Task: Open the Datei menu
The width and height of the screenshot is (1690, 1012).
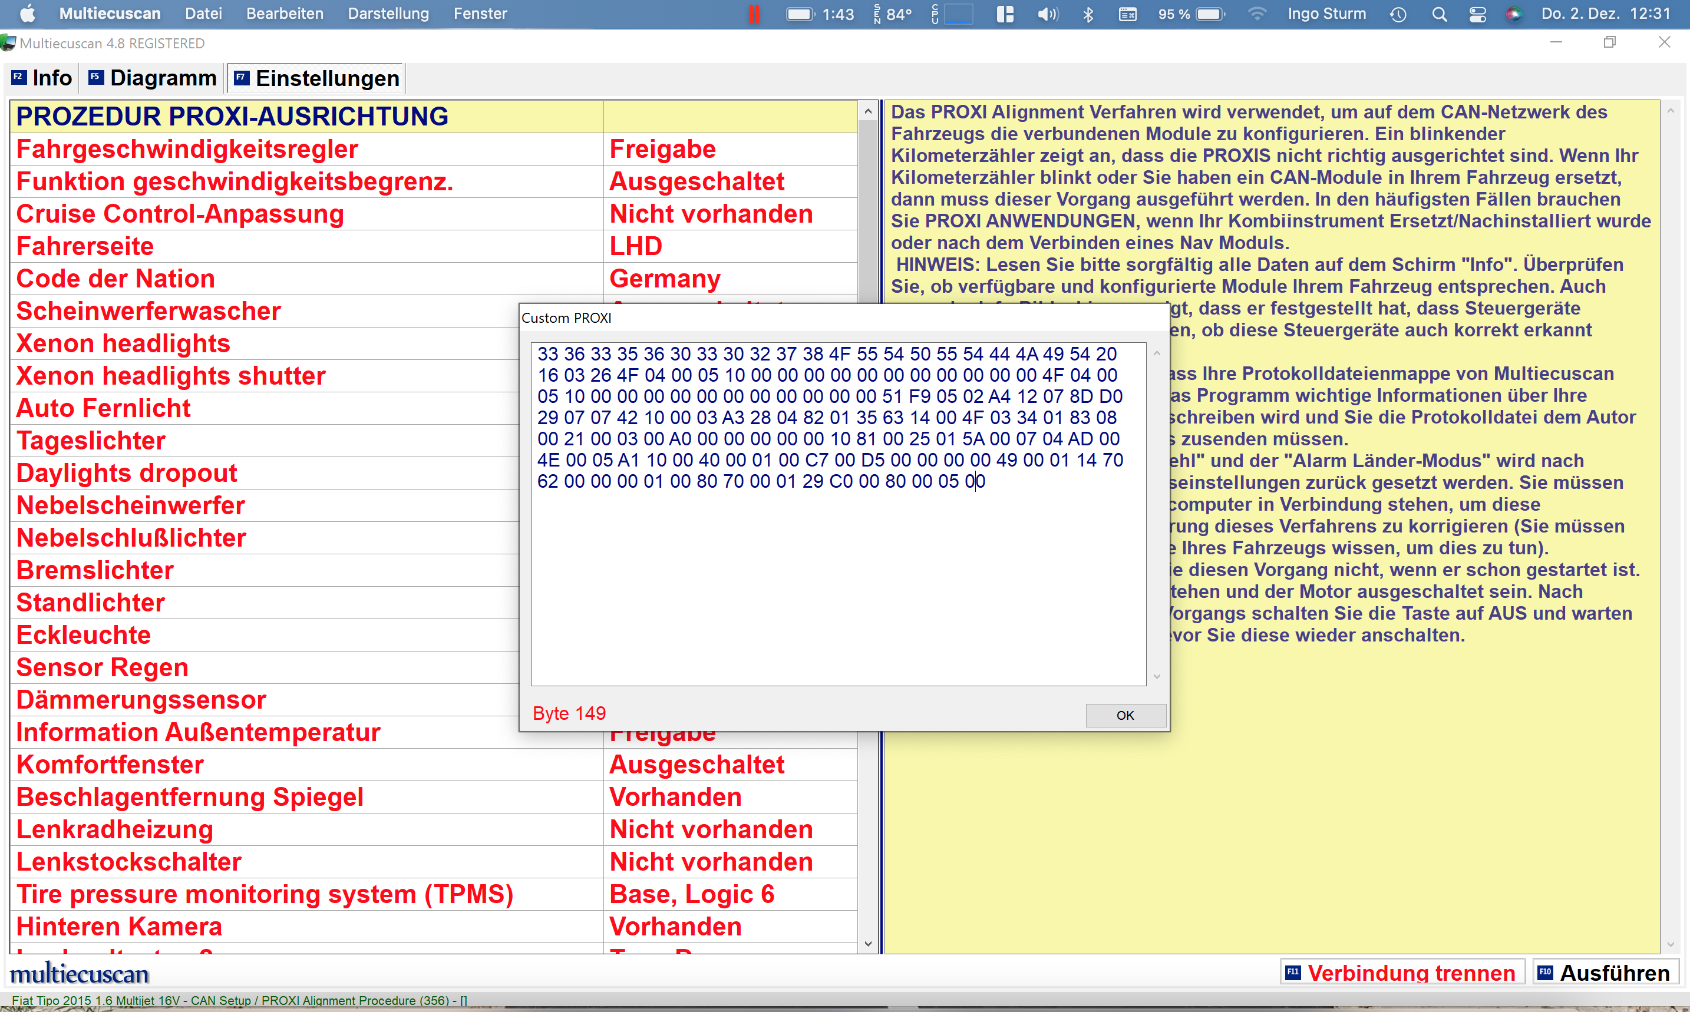Action: [x=203, y=14]
